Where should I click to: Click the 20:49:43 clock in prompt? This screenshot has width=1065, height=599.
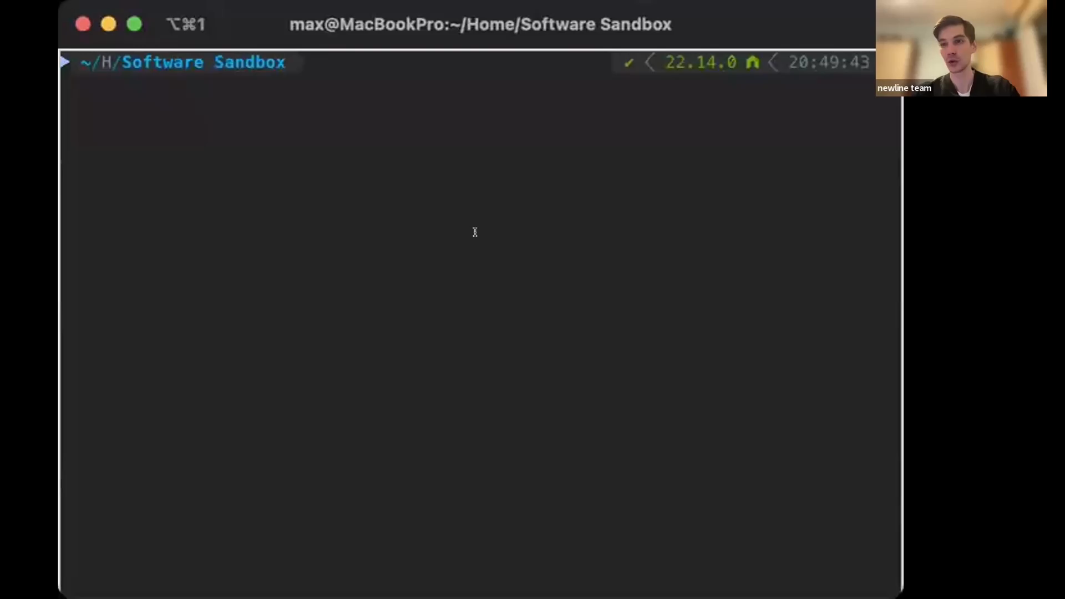pyautogui.click(x=829, y=62)
